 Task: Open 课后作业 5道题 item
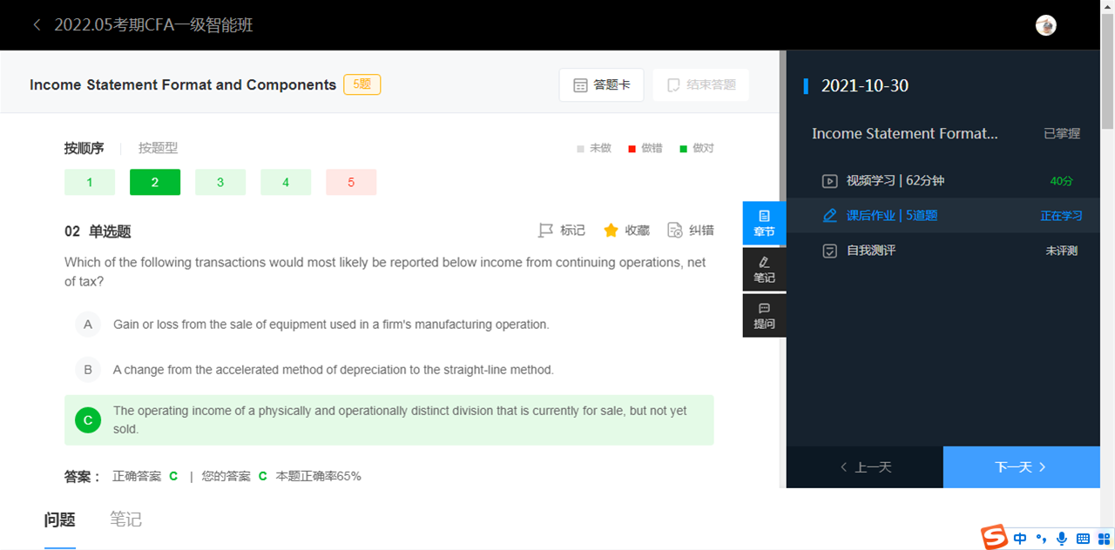943,216
